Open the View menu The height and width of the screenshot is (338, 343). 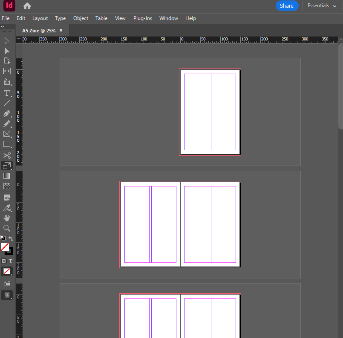point(120,18)
